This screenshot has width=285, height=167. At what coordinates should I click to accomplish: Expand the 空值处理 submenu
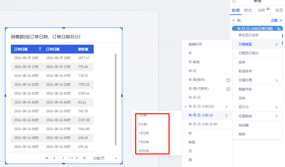click(258, 80)
